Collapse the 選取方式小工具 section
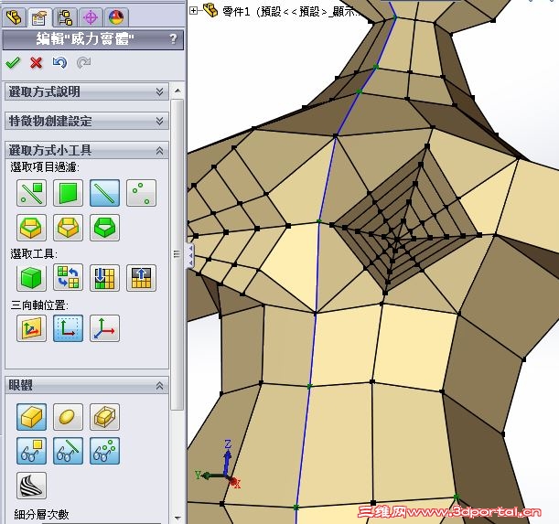Viewport: 559px width, 524px height. 87,150
